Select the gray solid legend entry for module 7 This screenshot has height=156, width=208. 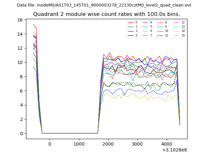145,35
